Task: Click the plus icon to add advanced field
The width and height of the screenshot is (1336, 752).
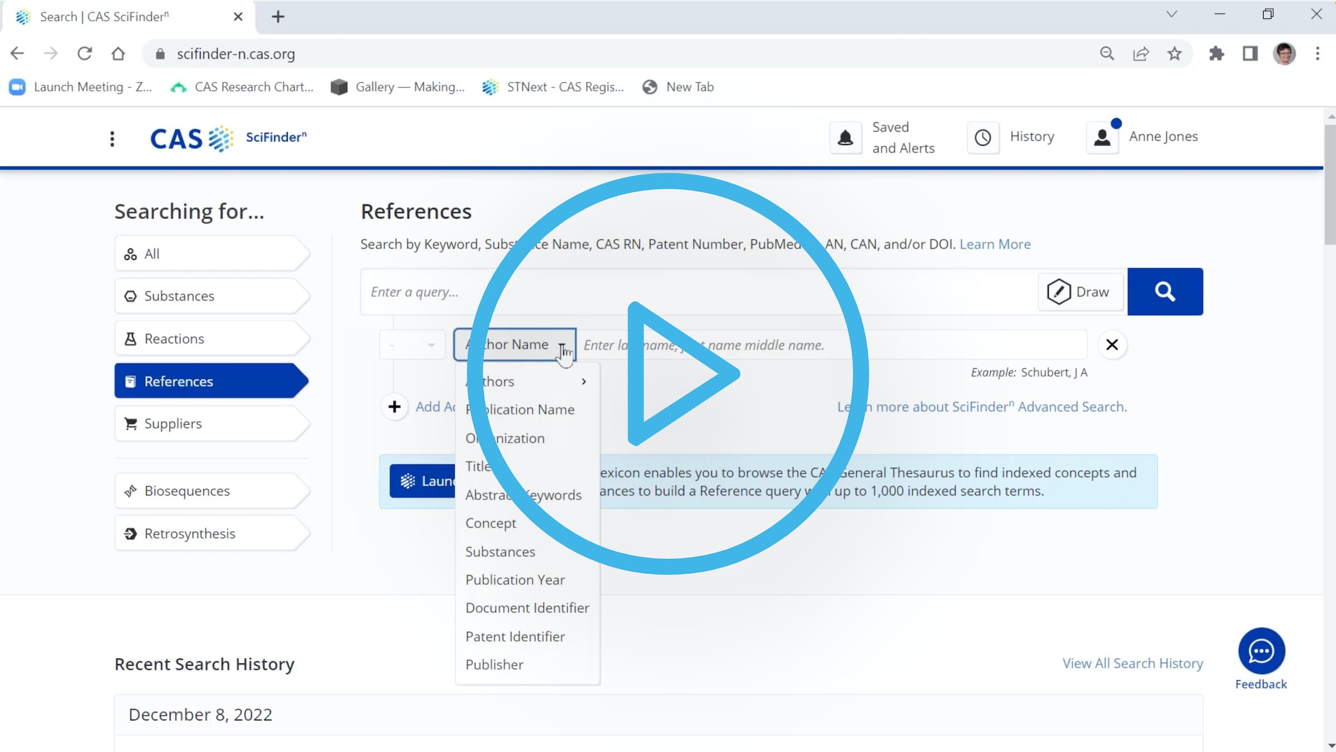Action: point(394,407)
